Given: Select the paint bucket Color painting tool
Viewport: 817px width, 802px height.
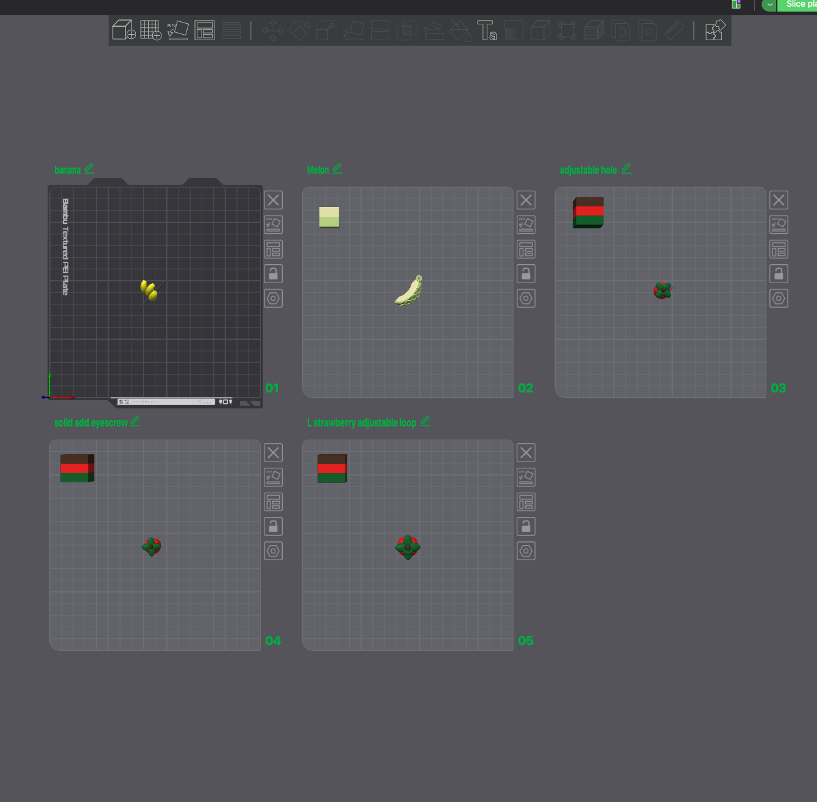Looking at the screenshot, I should [x=460, y=30].
